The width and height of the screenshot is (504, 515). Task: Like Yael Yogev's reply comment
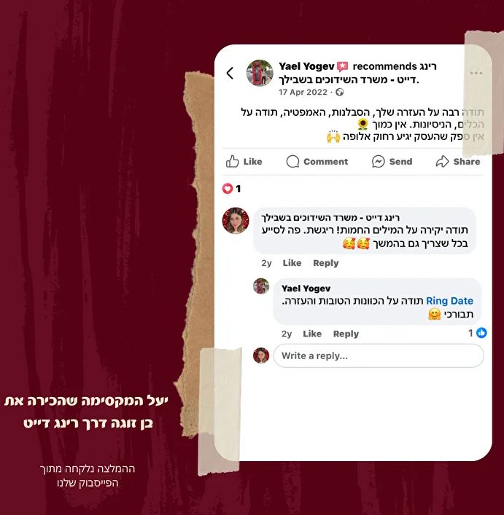(x=312, y=334)
